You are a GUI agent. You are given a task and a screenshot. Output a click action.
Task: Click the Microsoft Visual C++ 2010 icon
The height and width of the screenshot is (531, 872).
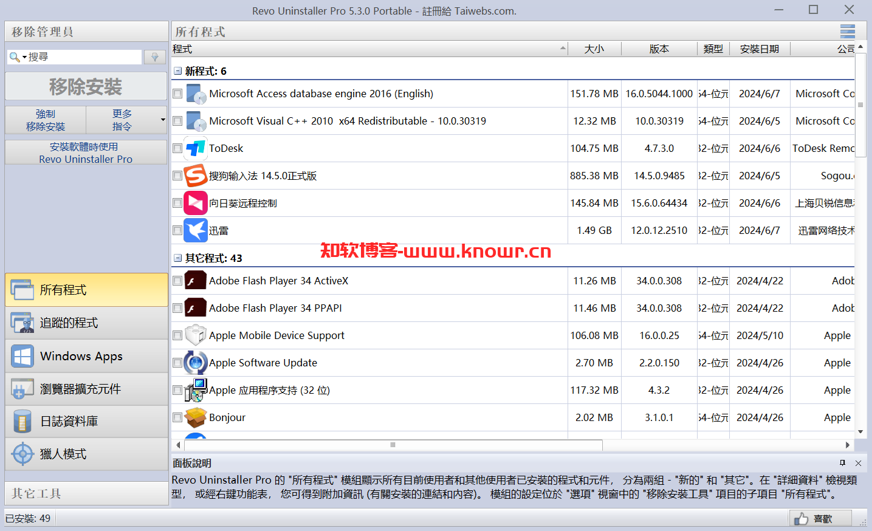(x=196, y=121)
